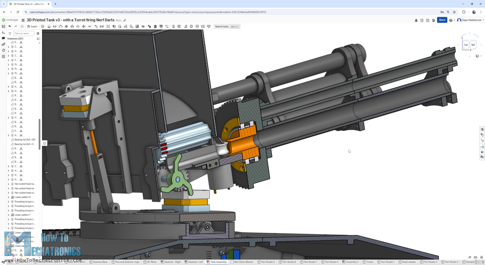485x265 pixels.
Task: Select the Front face on the view cube
Action: 466,45
